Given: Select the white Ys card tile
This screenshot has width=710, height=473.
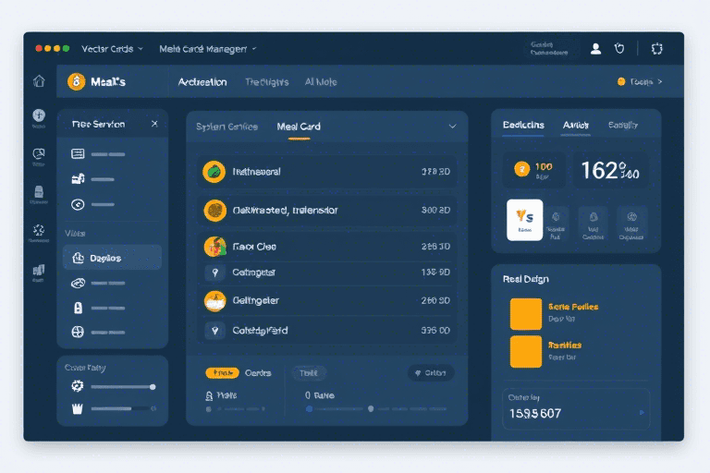Looking at the screenshot, I should [525, 220].
